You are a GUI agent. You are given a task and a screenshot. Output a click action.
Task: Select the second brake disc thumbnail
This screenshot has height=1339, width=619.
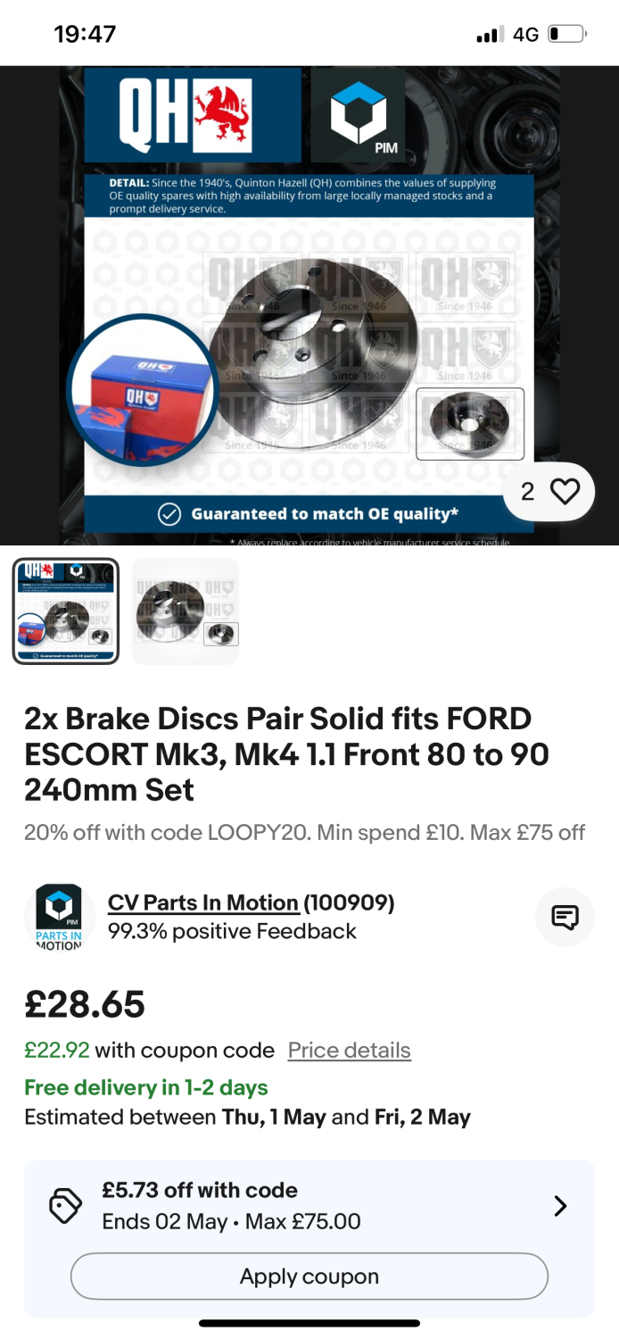tap(186, 611)
